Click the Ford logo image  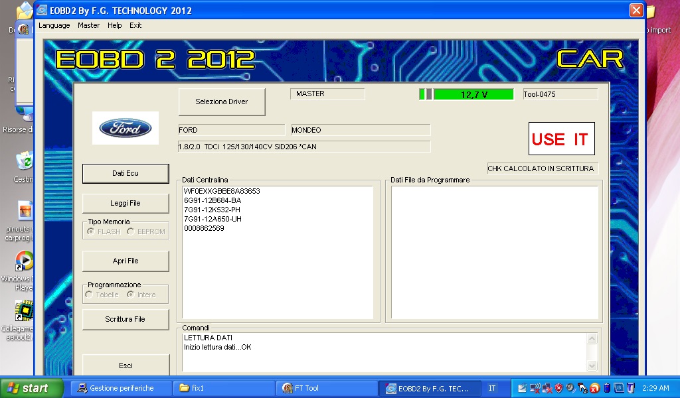[126, 128]
